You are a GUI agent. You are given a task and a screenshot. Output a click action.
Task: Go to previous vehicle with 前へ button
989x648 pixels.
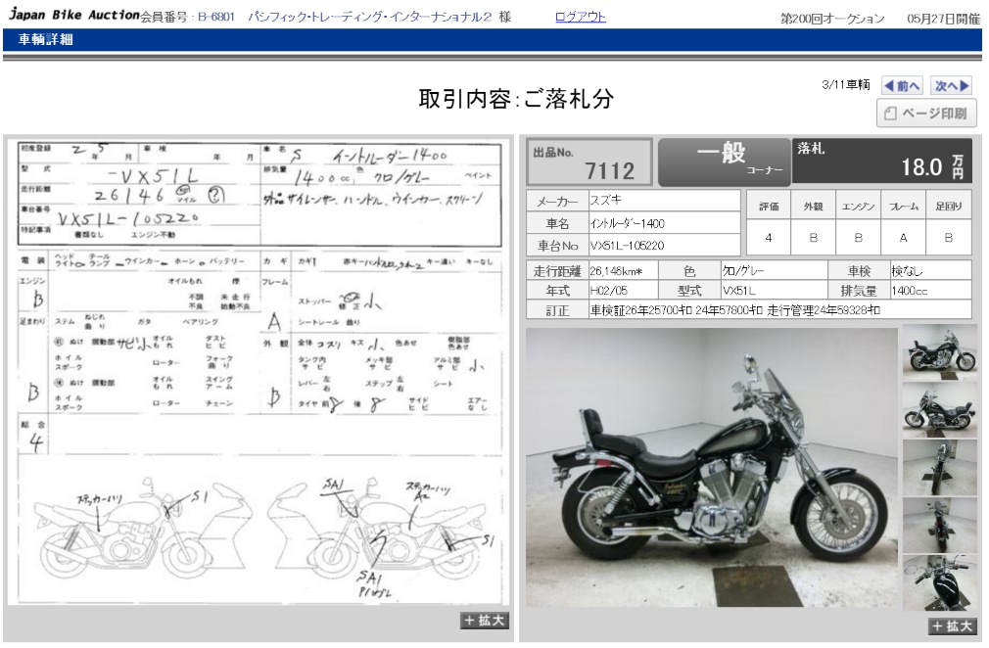tap(902, 86)
